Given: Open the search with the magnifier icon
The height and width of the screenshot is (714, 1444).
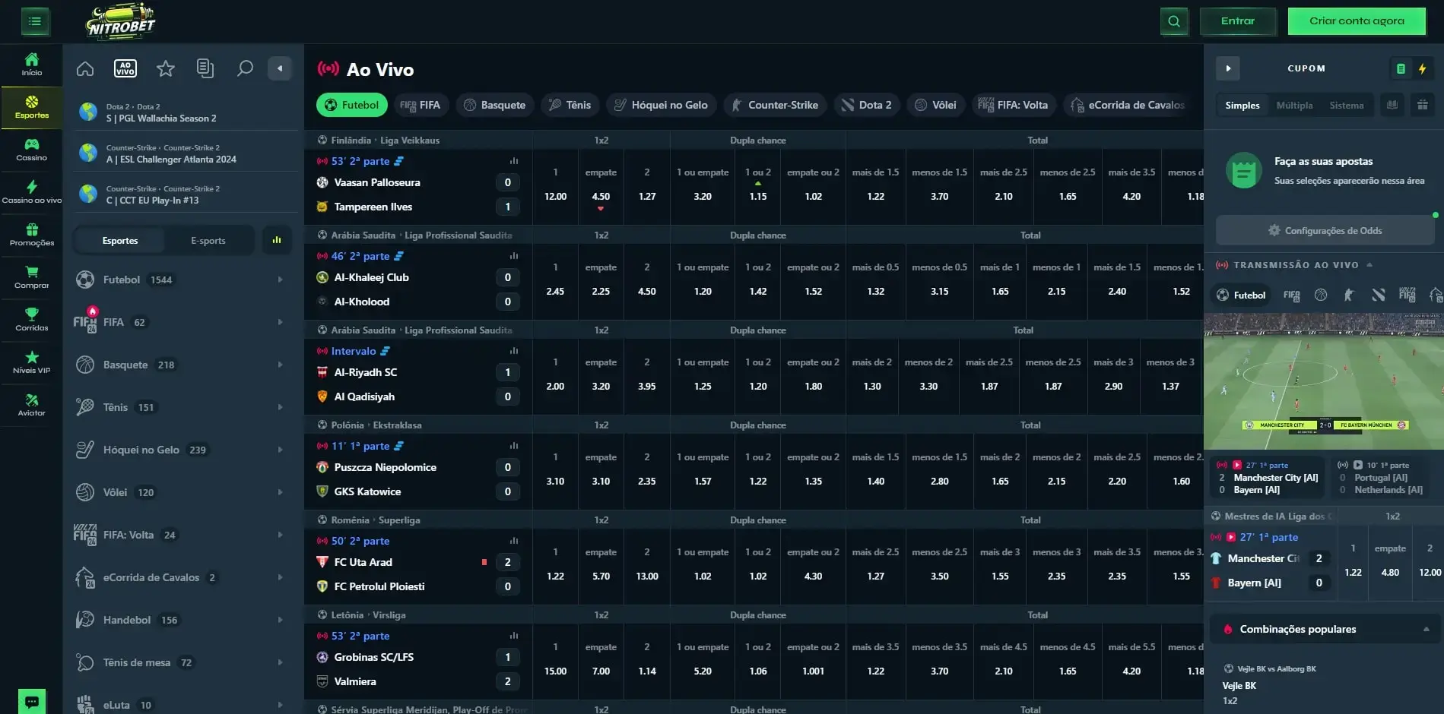Looking at the screenshot, I should (245, 68).
